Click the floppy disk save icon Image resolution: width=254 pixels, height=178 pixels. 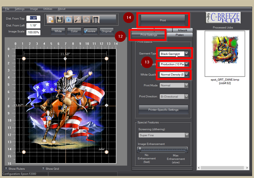[x=60, y=20]
